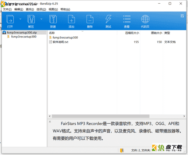The width and height of the screenshot is (188, 155).
Task: Click the 文本文档 type cell
Action: point(170,42)
